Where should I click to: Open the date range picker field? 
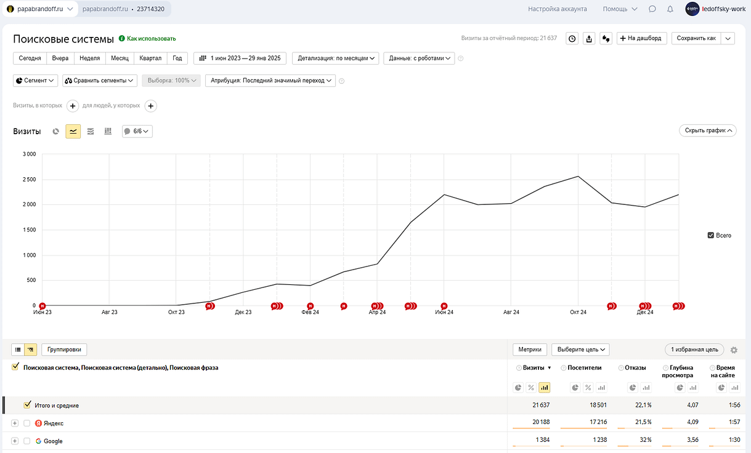(x=240, y=58)
